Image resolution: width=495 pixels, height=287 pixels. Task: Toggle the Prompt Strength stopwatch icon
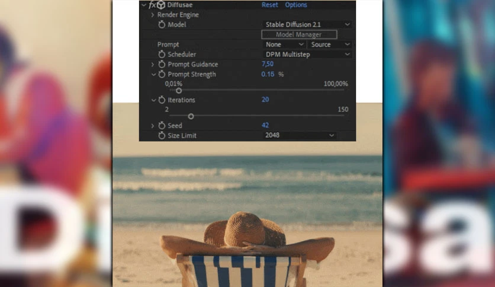[x=162, y=74]
